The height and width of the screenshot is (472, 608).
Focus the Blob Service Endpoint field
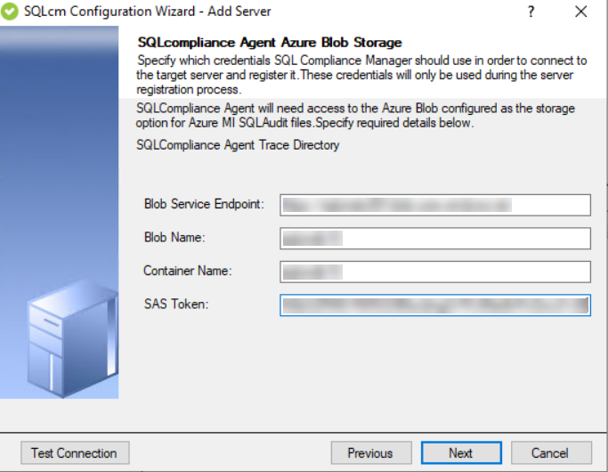(435, 205)
